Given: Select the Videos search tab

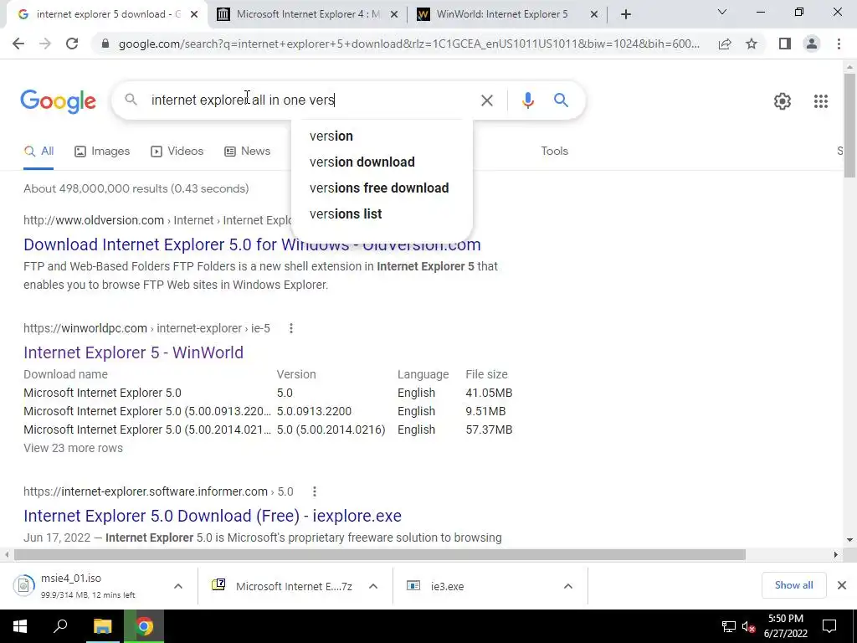Looking at the screenshot, I should click(177, 152).
